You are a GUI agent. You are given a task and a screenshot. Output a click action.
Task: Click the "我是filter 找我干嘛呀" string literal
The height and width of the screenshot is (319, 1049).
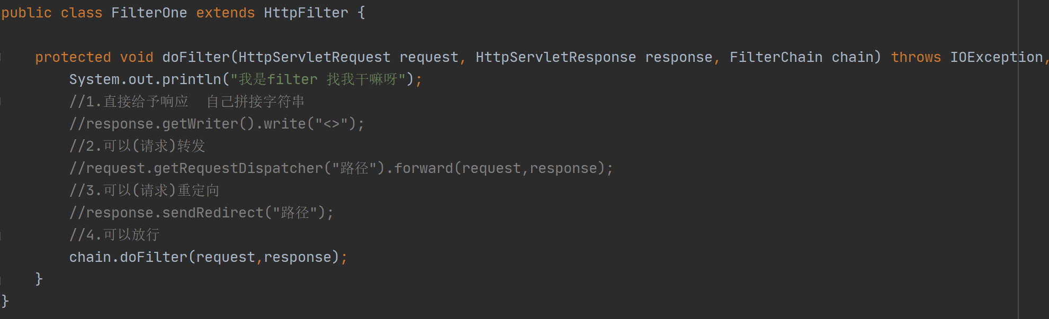coord(318,79)
